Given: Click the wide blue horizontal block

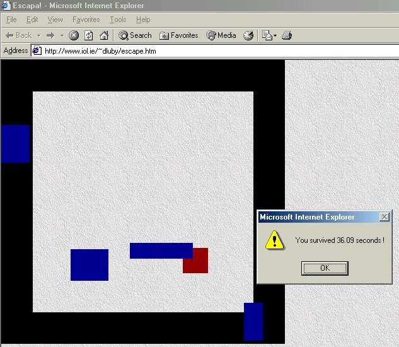Looking at the screenshot, I should click(161, 250).
